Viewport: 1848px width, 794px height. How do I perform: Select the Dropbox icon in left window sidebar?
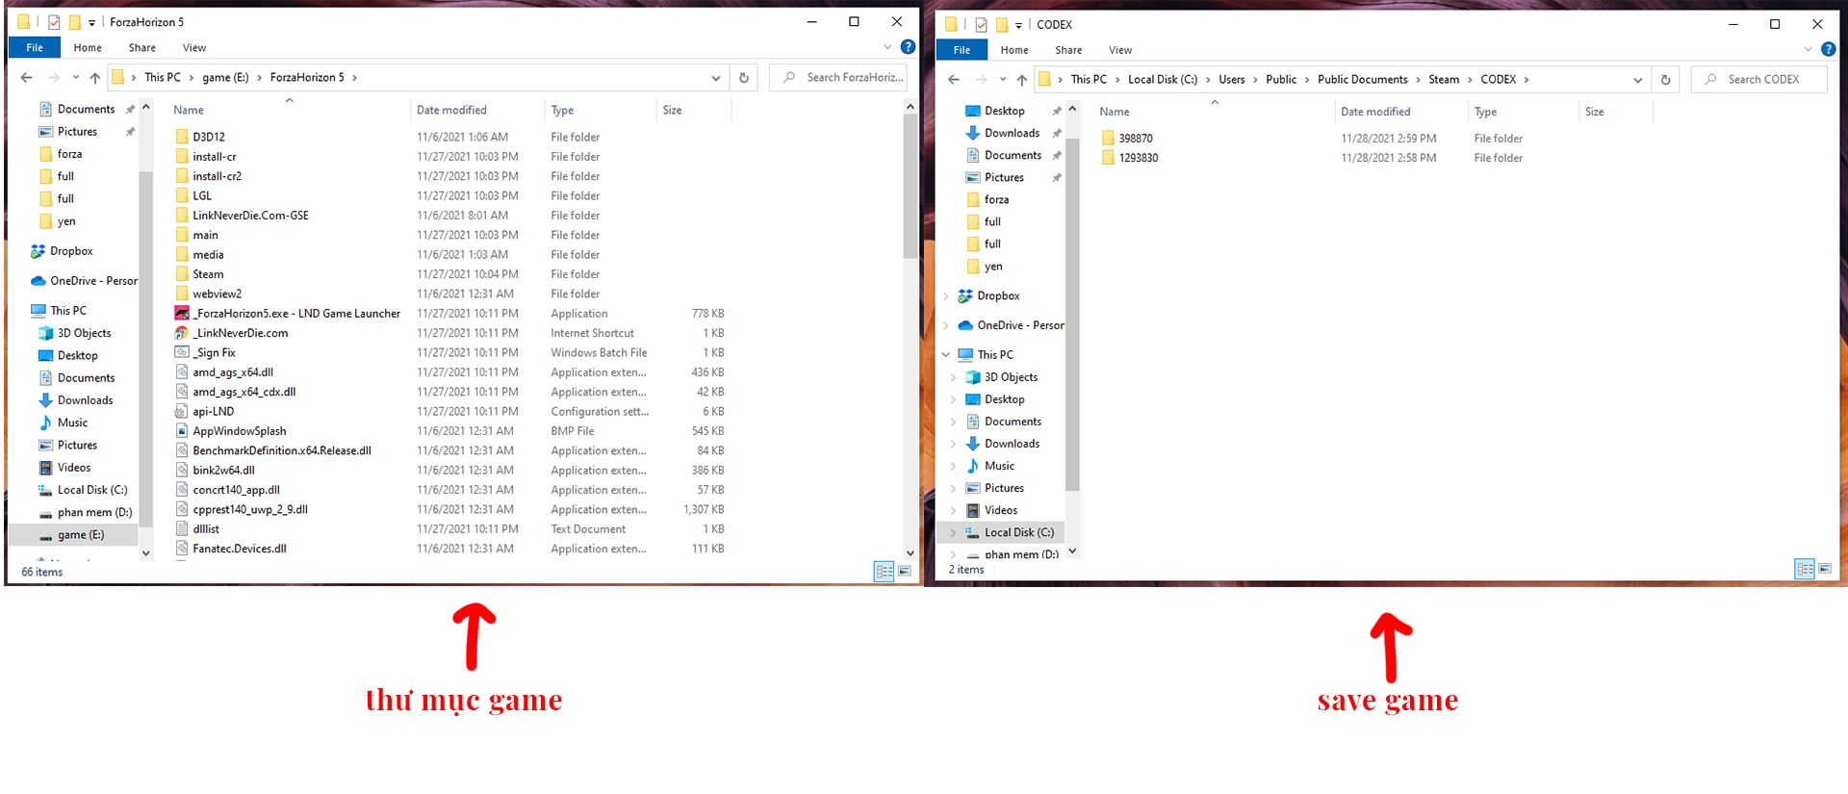[38, 251]
